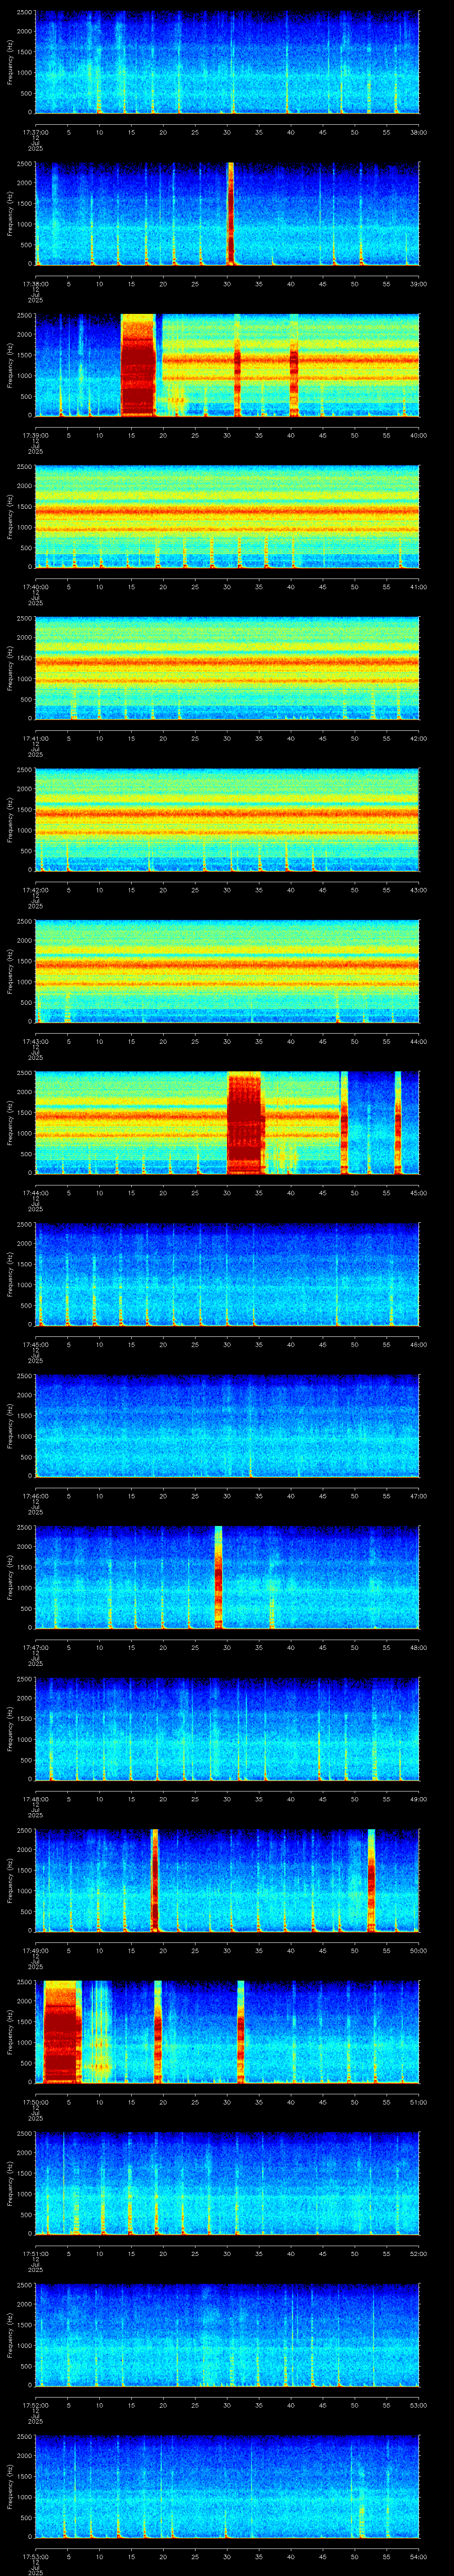Image resolution: width=454 pixels, height=2576 pixels.
Task: Click the Frequency (Hz) label of the 17:37:00 panel
Action: click(x=10, y=62)
